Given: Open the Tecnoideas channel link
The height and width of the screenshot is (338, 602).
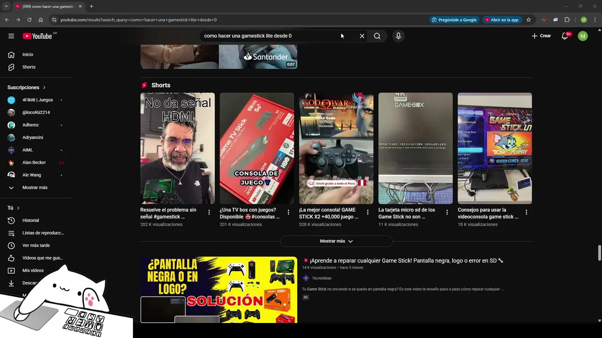Looking at the screenshot, I should tap(322, 278).
